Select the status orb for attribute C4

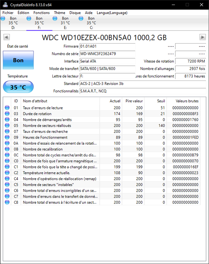pos(7,179)
